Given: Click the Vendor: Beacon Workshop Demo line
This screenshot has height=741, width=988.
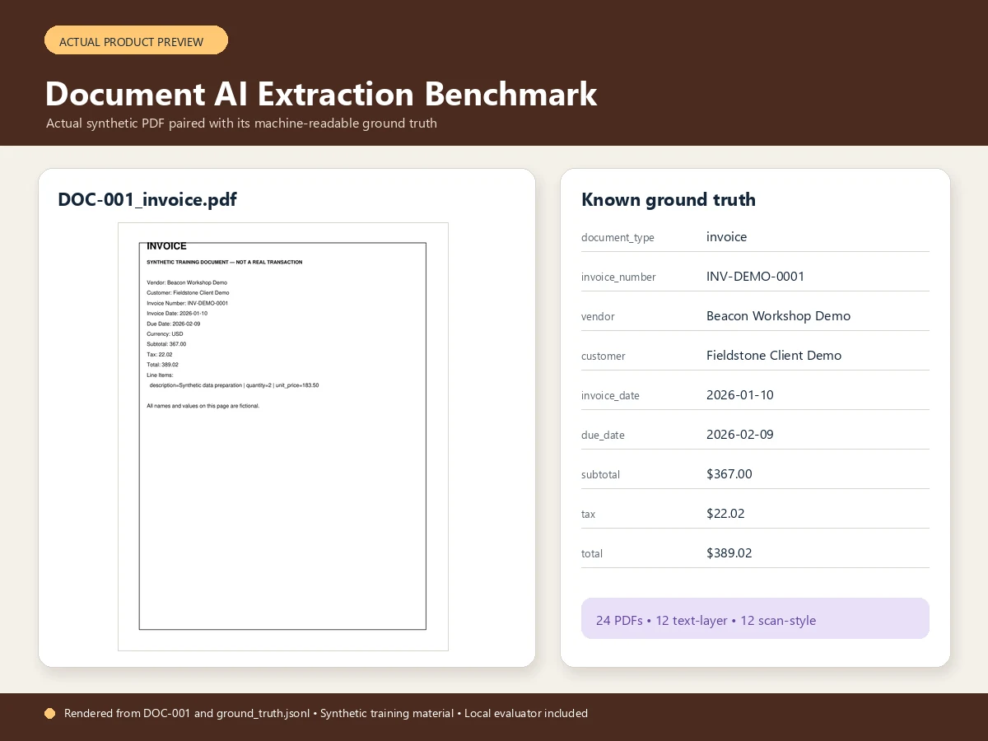Looking at the screenshot, I should tap(187, 282).
